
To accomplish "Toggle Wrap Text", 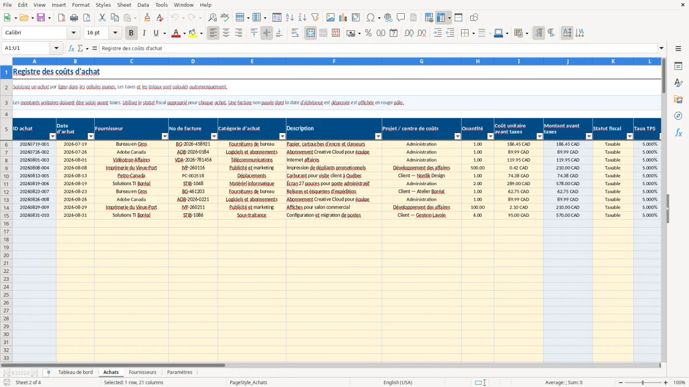I will click(x=295, y=33).
